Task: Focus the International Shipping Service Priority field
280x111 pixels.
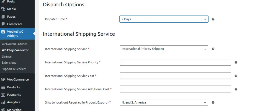Action: tap(175, 62)
